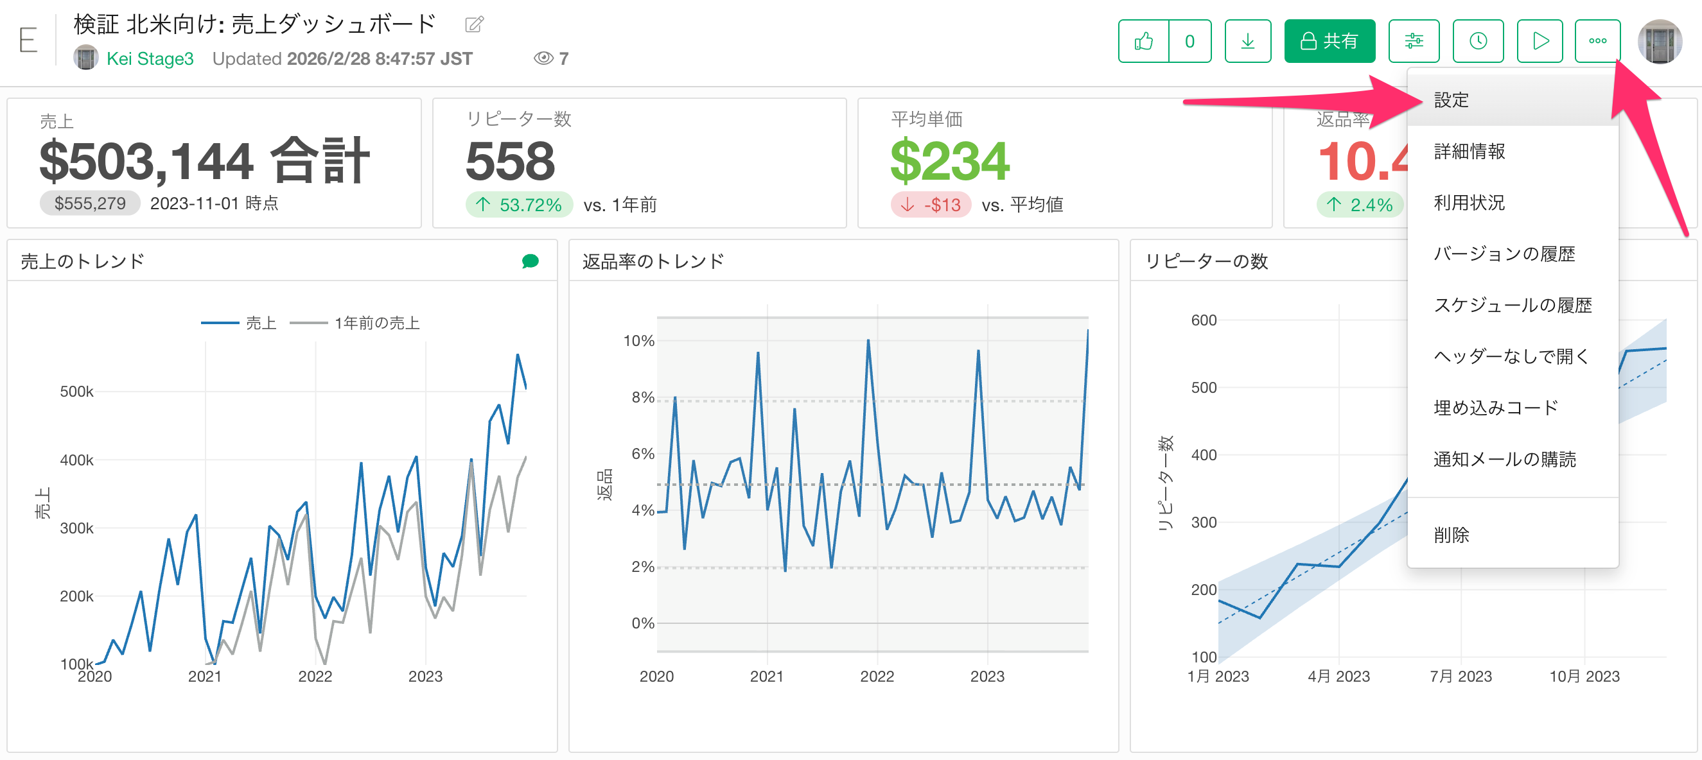Click the play run icon

(x=1540, y=41)
